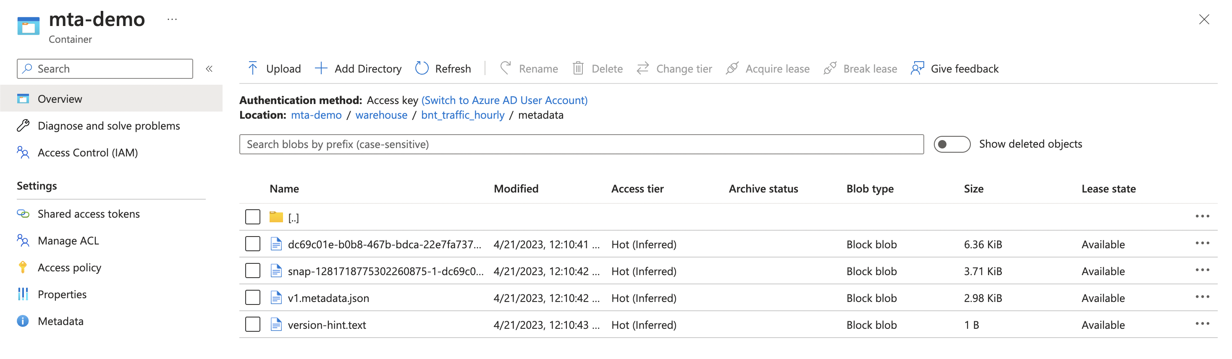The height and width of the screenshot is (359, 1232).
Task: Click the sidebar Metadata info icon
Action: pyautogui.click(x=23, y=321)
